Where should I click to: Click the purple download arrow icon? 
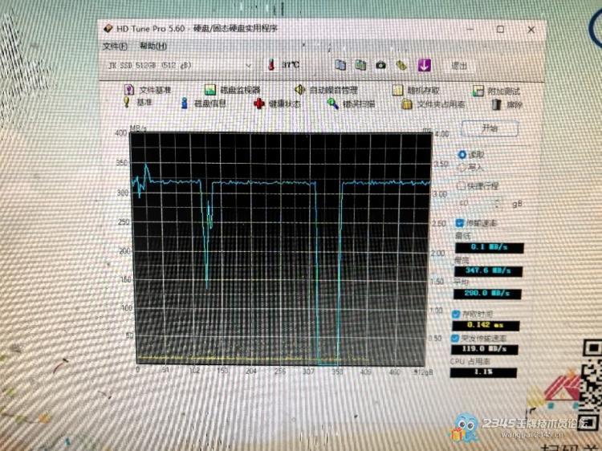(425, 65)
